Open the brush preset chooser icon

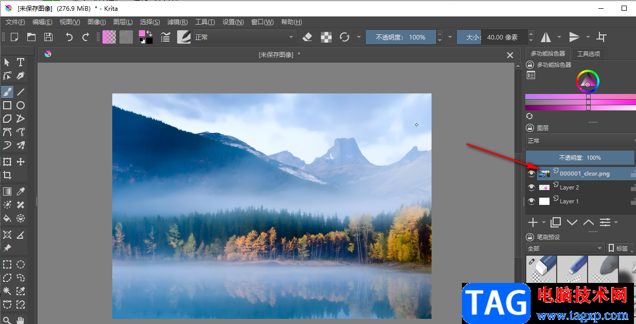tap(184, 37)
